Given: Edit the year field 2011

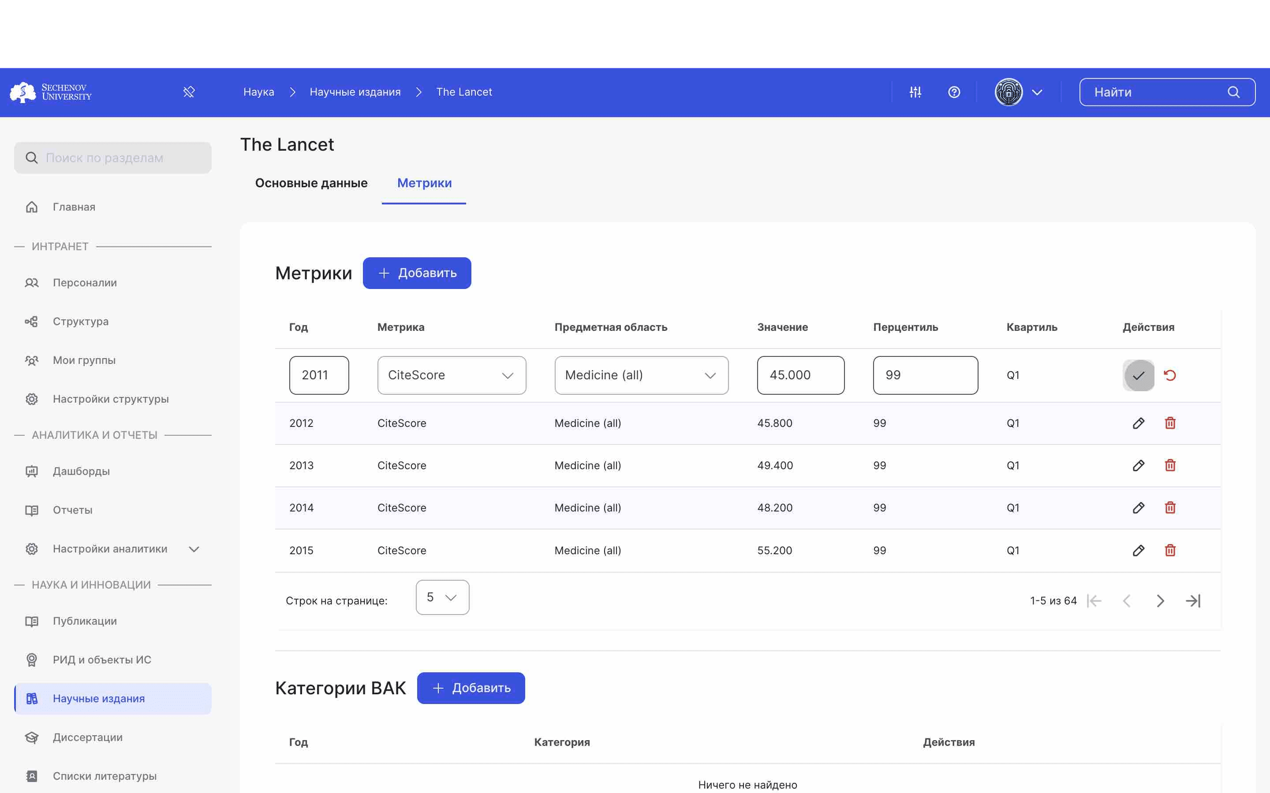Looking at the screenshot, I should (x=319, y=375).
